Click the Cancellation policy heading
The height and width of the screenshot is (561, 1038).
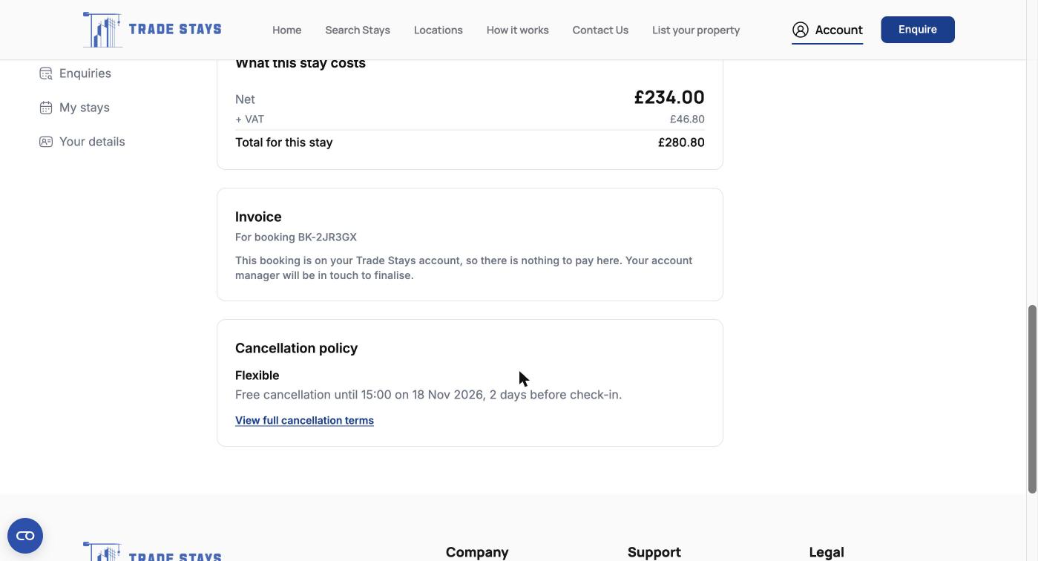296,348
